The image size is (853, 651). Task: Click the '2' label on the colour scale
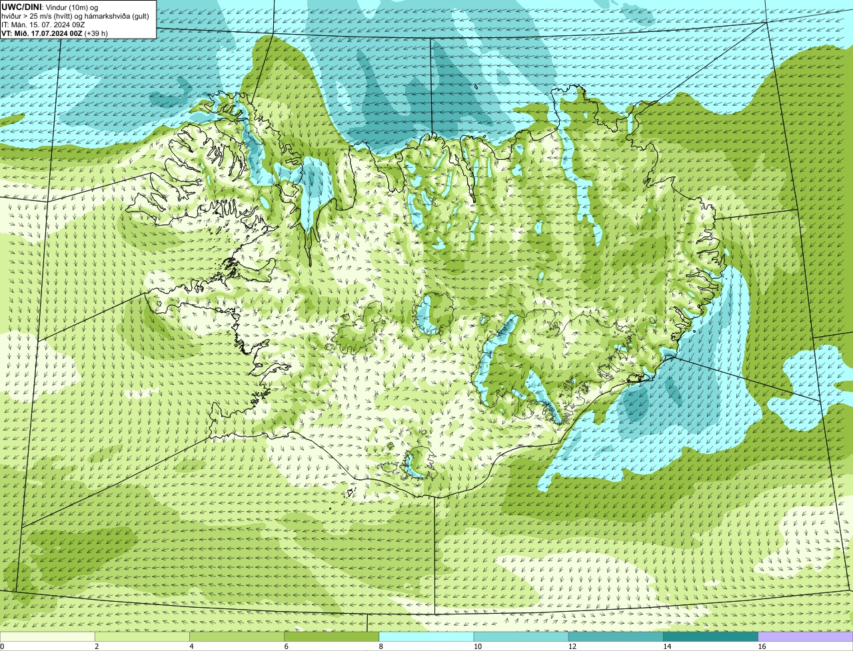click(97, 646)
